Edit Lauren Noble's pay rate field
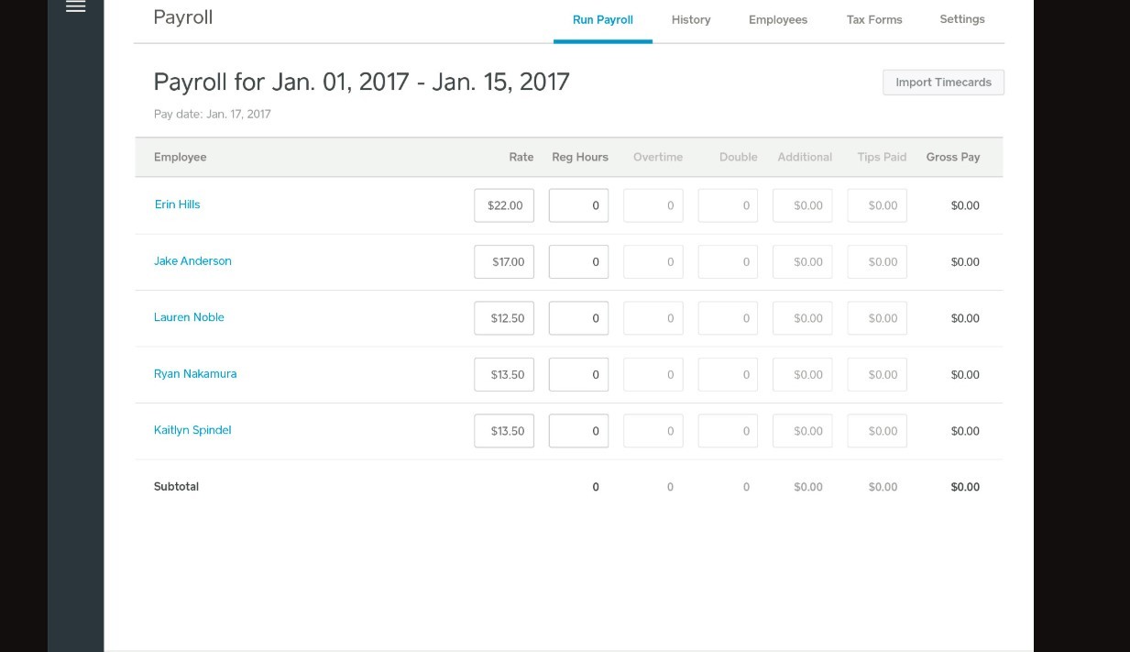 (x=504, y=317)
